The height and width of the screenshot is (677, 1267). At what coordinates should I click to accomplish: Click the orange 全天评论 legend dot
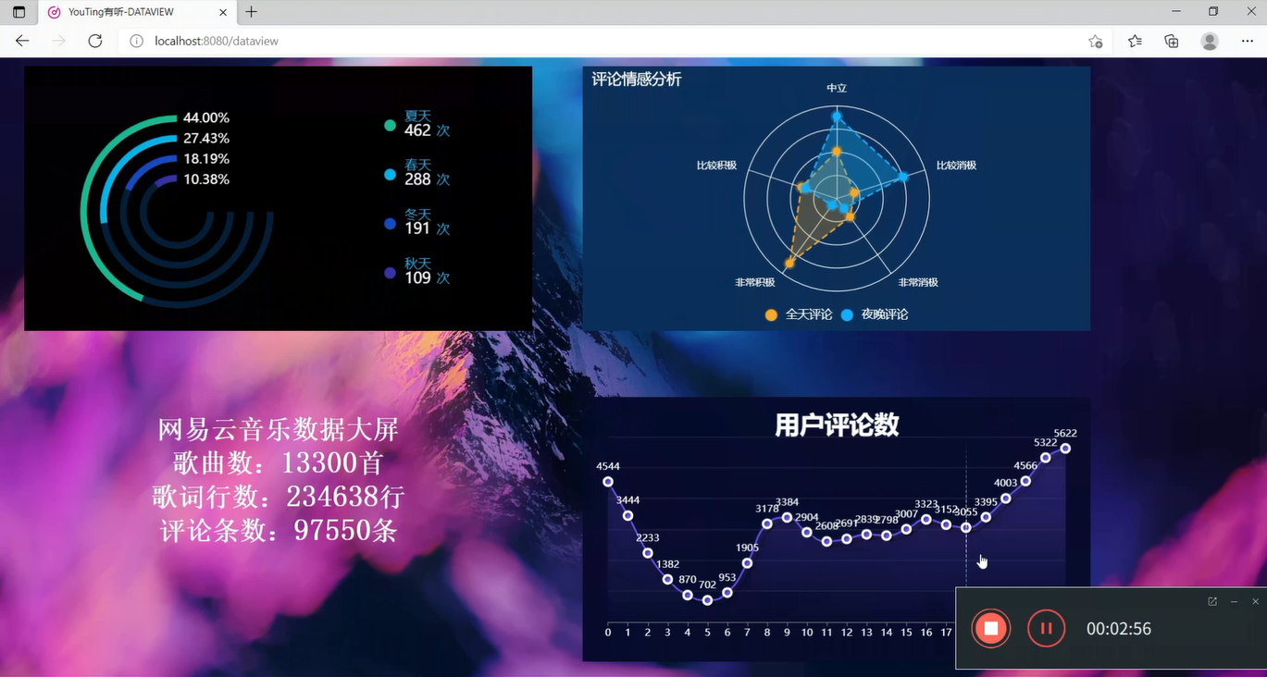point(771,314)
